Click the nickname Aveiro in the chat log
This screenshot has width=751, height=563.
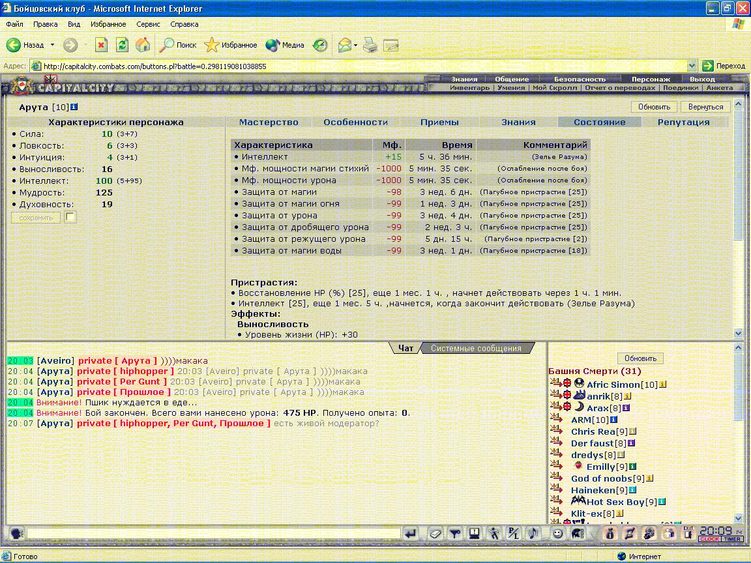coord(56,360)
